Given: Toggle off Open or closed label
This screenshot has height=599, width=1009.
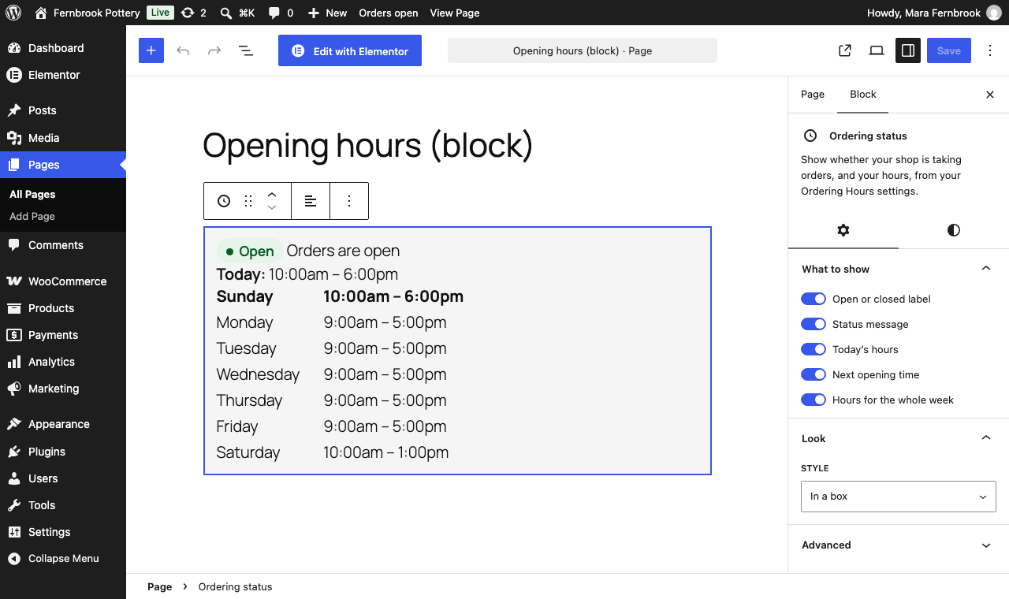Looking at the screenshot, I should (x=814, y=299).
